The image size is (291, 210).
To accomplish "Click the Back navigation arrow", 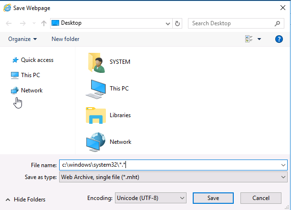I will 9,23.
